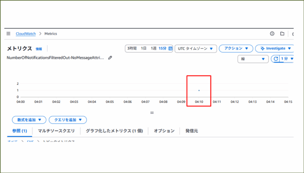The height and width of the screenshot is (173, 304).
Task: Open the 1分 refresh interval dropdown
Action: [287, 59]
